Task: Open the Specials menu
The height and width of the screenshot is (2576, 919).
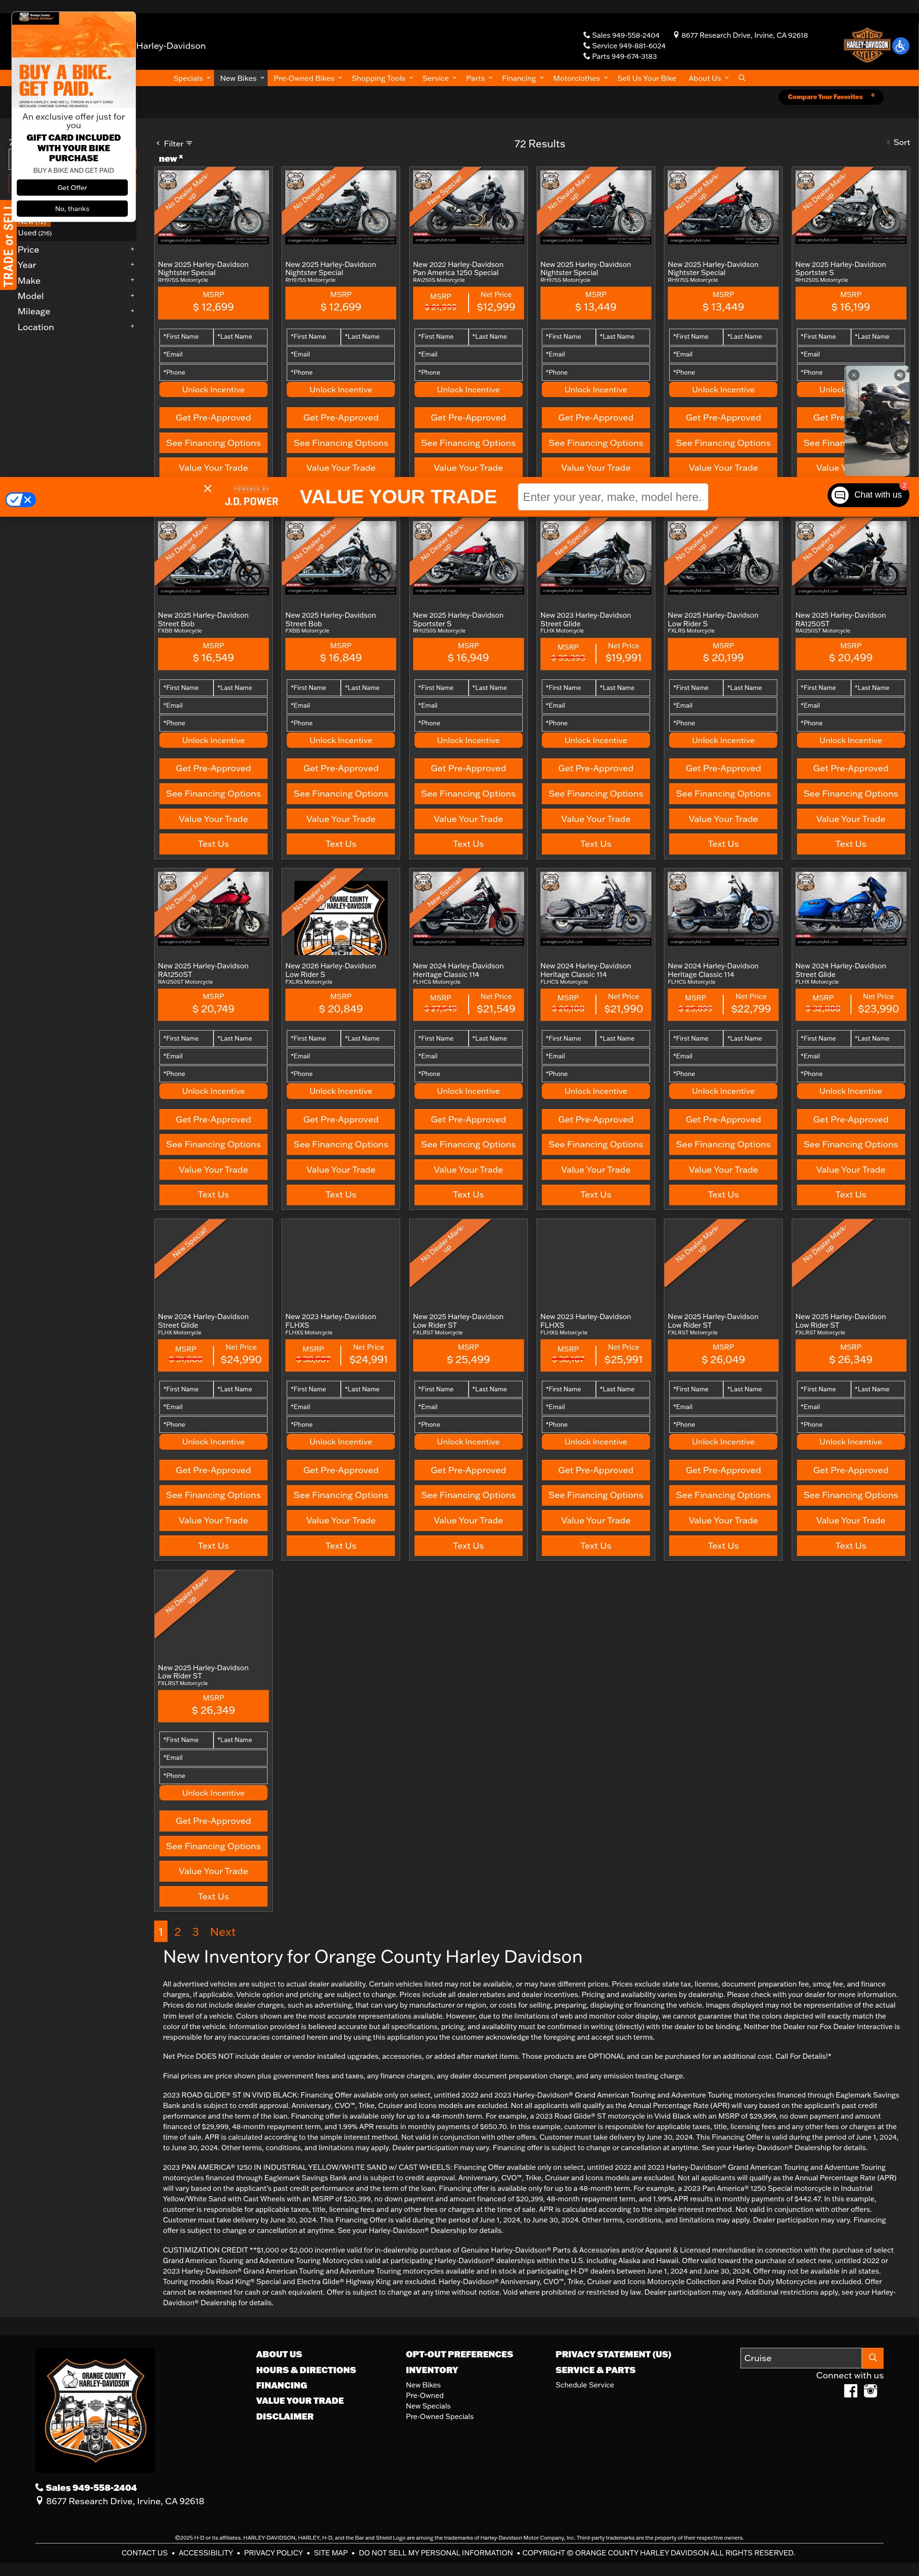Action: coord(192,78)
